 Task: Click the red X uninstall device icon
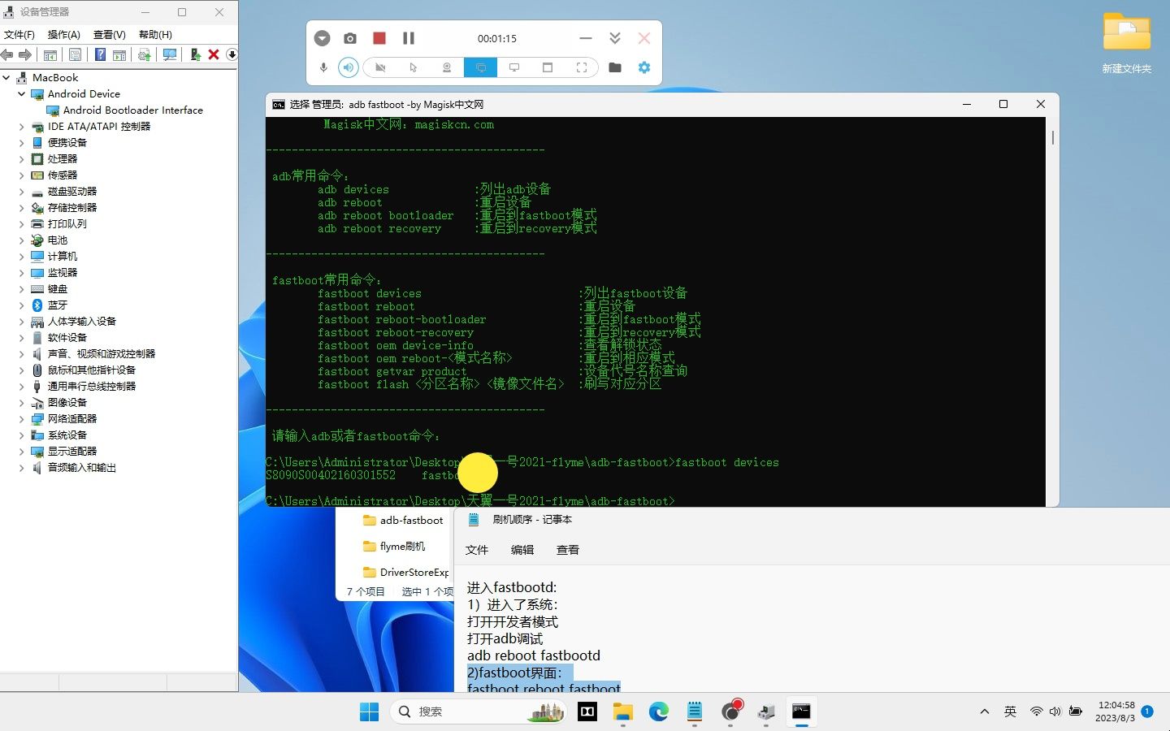coord(214,54)
